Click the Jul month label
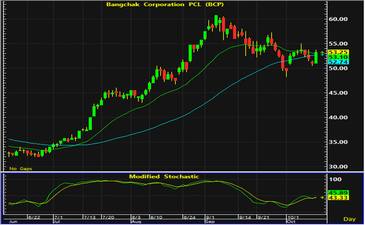Viewport: 365px width, 225px height. pyautogui.click(x=57, y=221)
